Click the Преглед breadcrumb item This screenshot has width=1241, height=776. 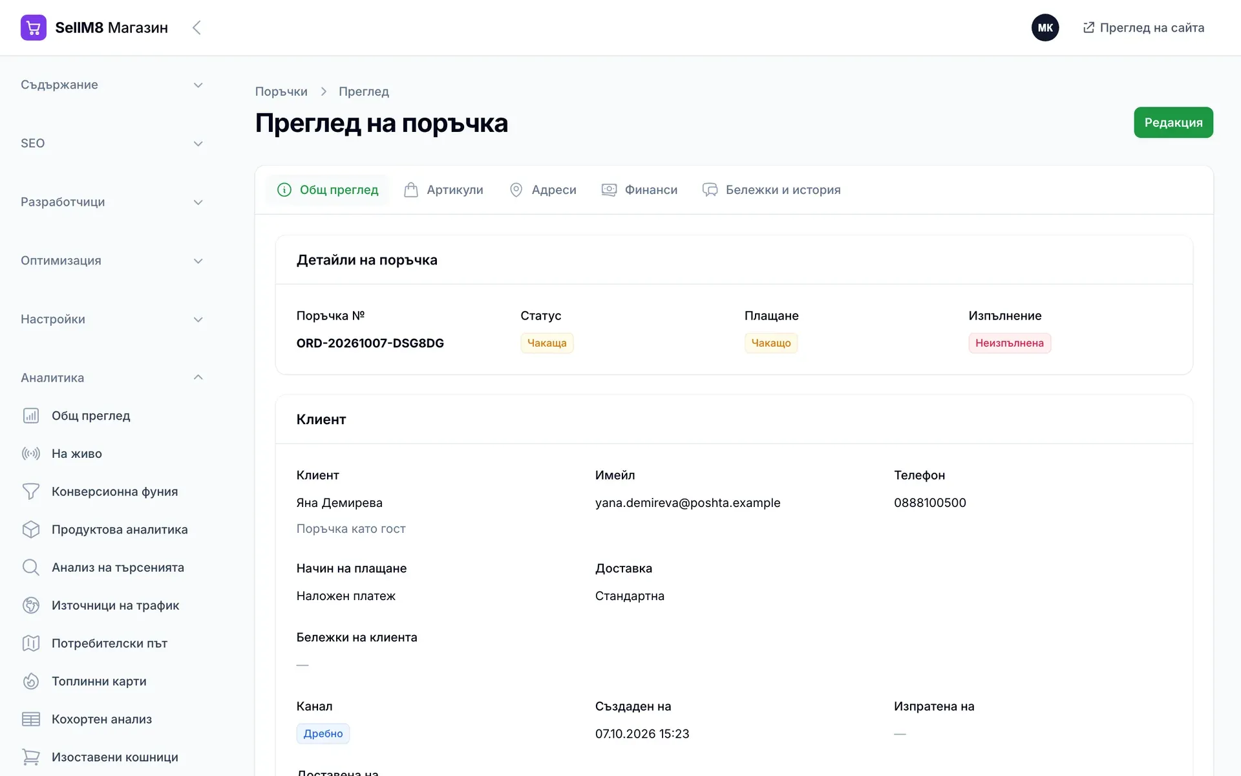tap(364, 91)
